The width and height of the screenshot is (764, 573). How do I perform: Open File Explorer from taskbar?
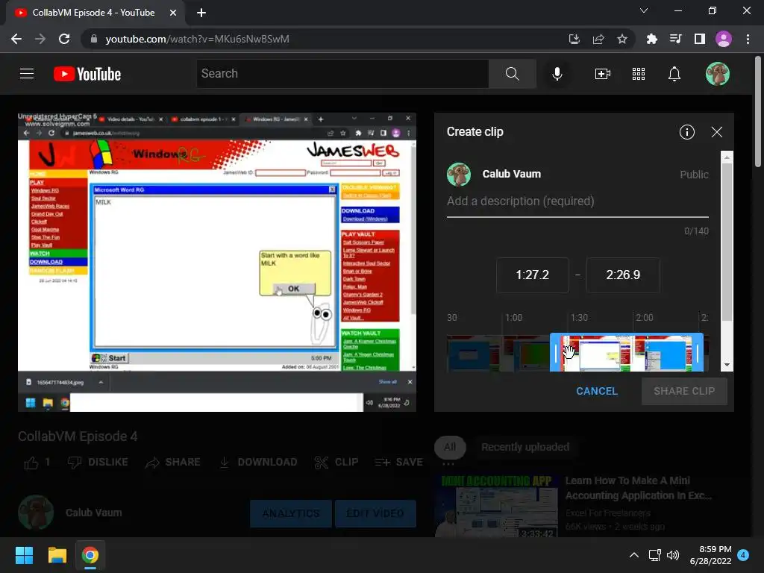57,555
